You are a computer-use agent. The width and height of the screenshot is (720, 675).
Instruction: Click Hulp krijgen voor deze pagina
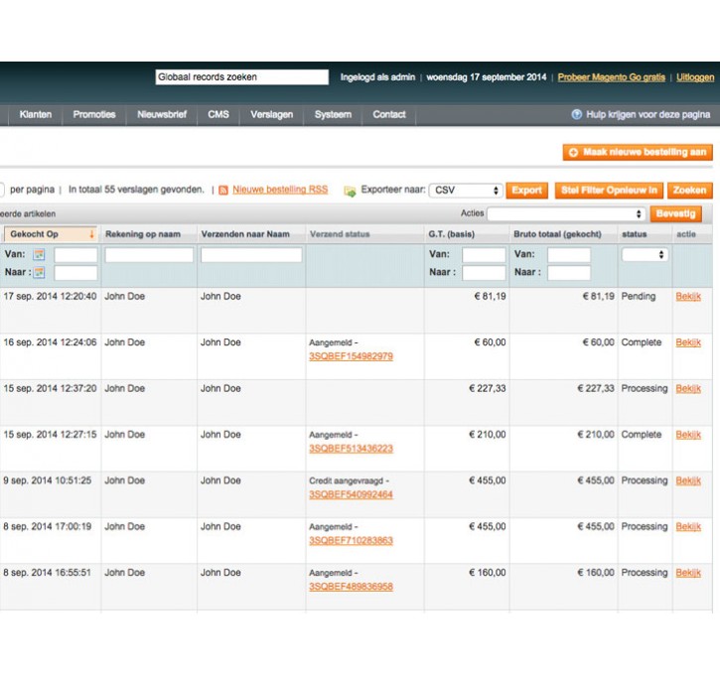tap(648, 114)
